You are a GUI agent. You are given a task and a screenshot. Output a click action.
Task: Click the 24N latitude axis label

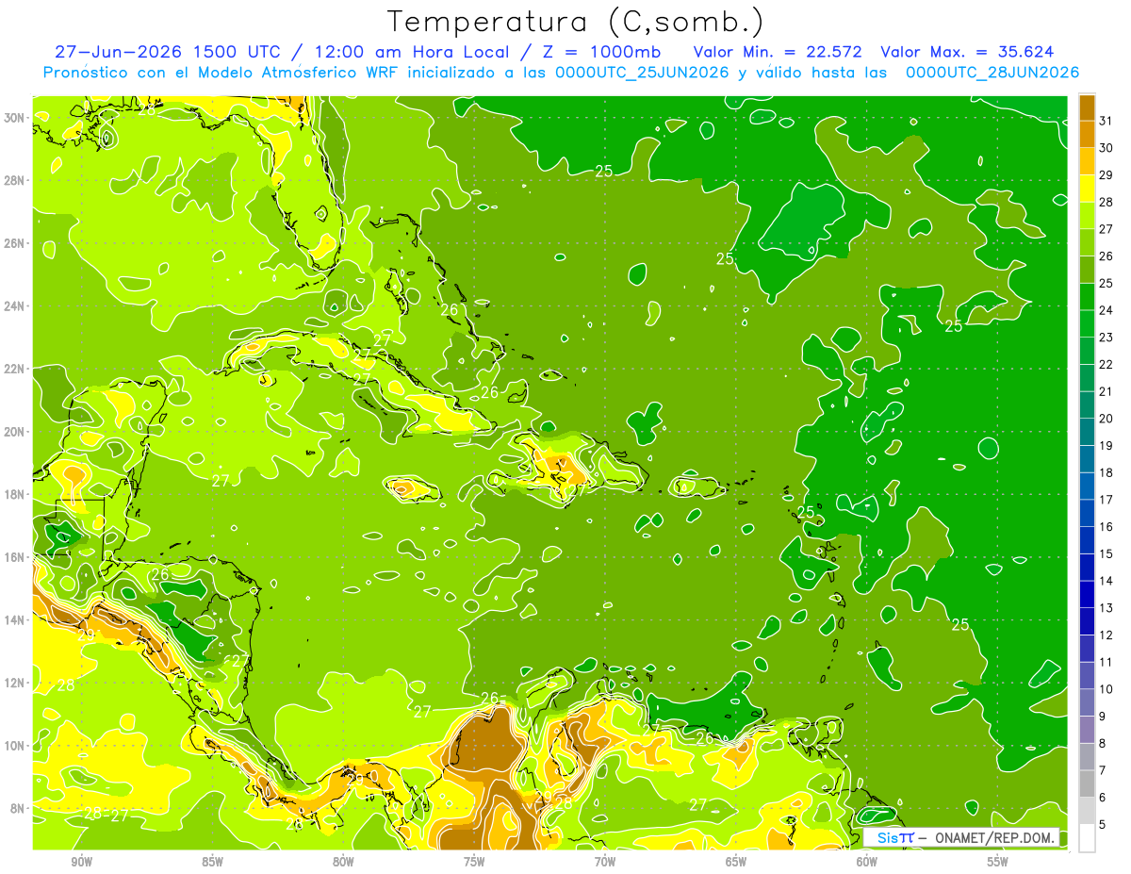point(15,306)
